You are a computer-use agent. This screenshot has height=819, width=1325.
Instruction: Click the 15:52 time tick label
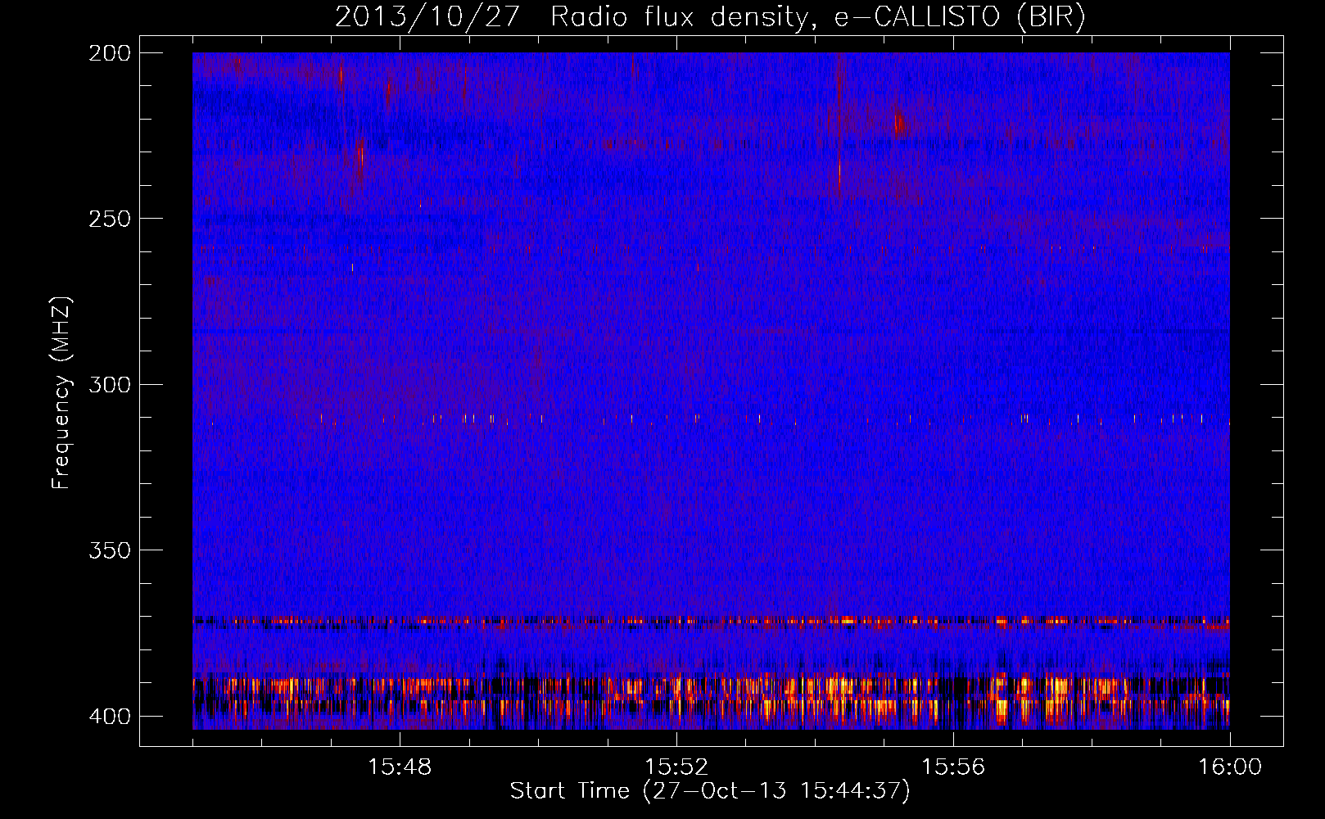(676, 767)
